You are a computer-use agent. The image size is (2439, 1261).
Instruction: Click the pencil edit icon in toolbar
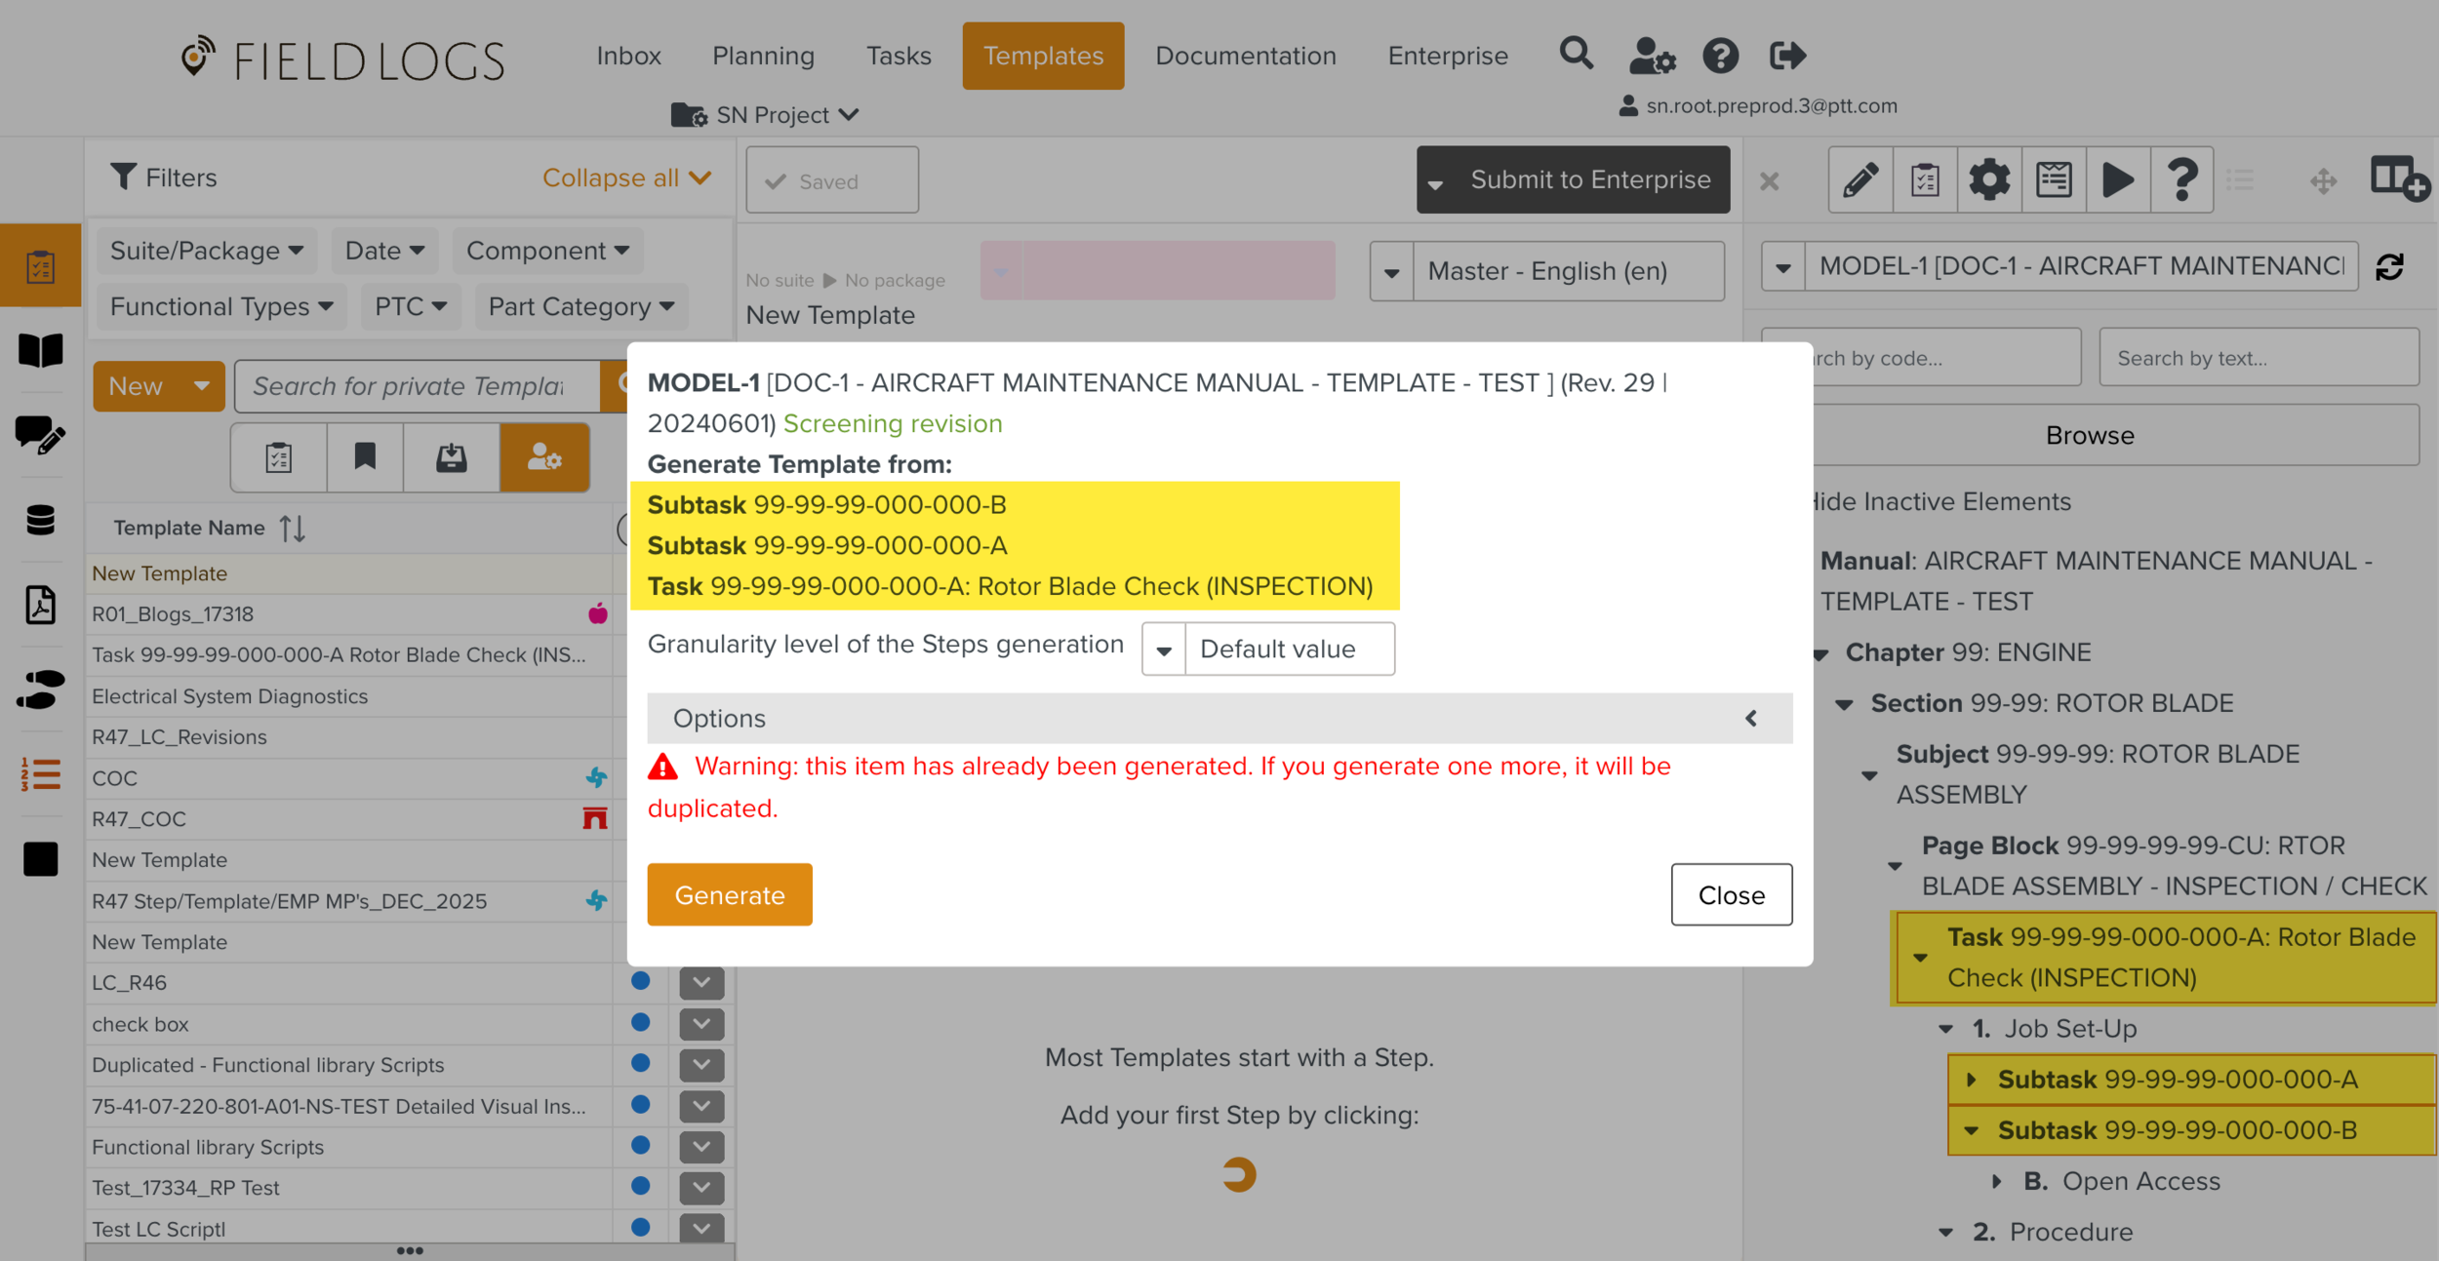(x=1859, y=180)
